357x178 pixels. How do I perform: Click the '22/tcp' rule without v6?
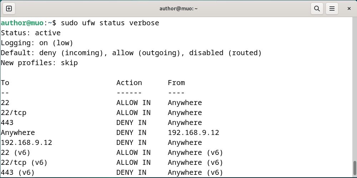click(x=14, y=113)
